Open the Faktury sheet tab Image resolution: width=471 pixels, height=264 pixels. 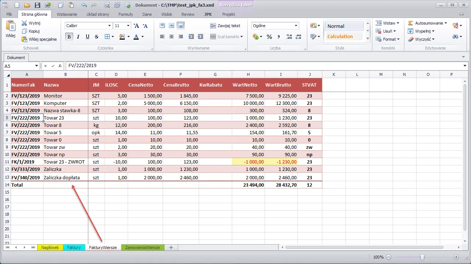tap(74, 247)
